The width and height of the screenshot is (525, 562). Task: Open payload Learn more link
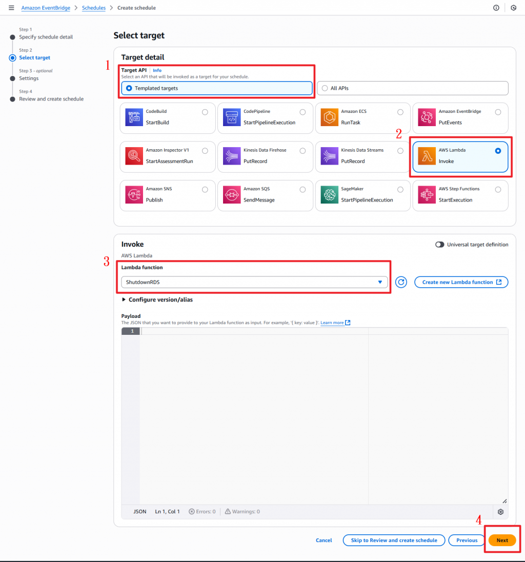[x=332, y=323]
